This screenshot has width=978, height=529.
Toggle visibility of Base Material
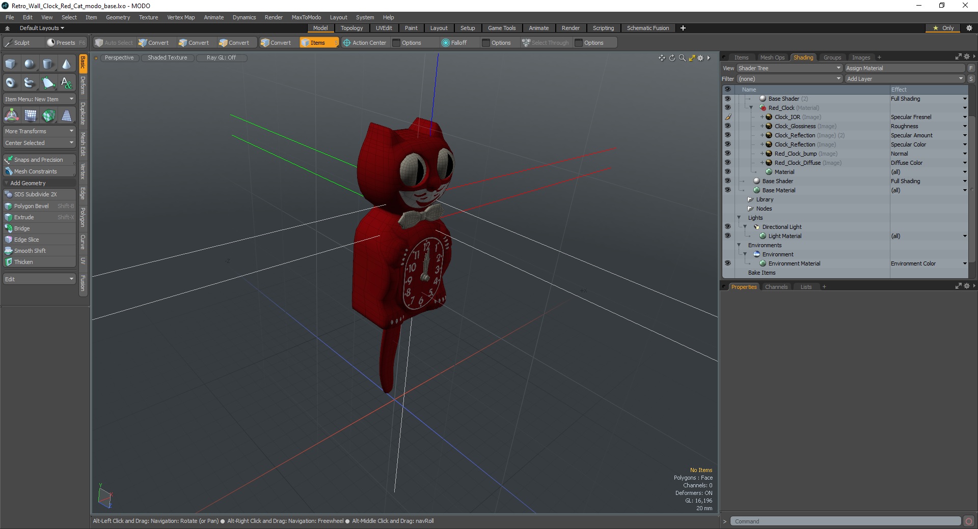[x=727, y=190]
